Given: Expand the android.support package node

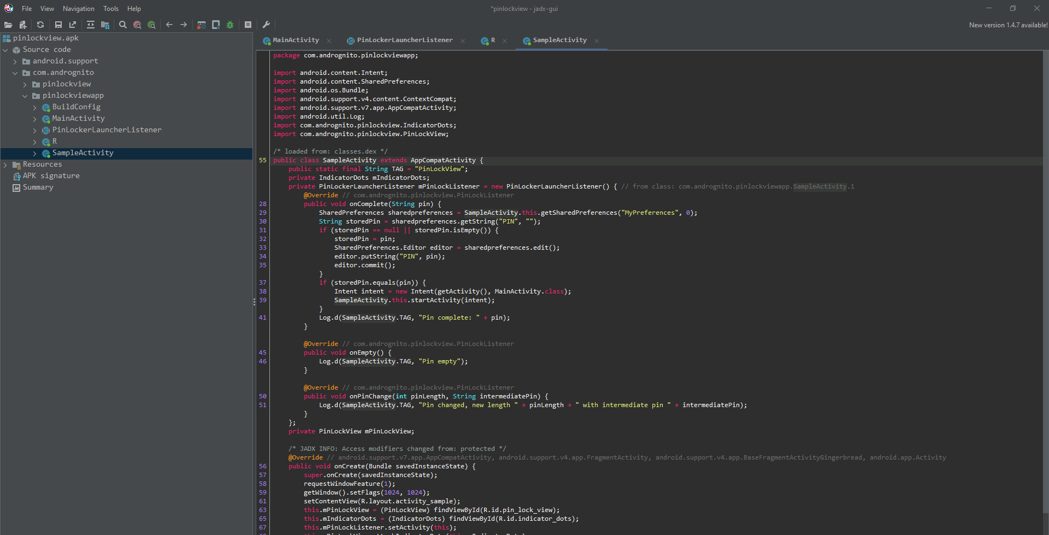Looking at the screenshot, I should (x=15, y=61).
